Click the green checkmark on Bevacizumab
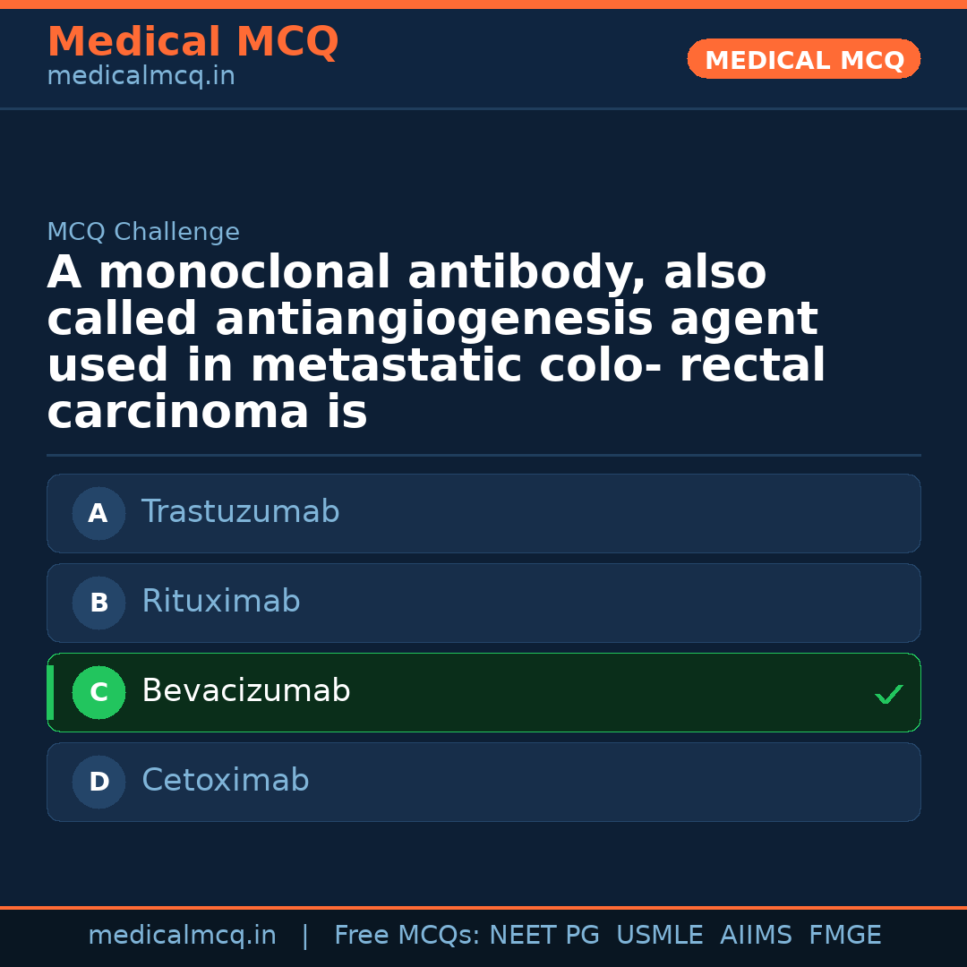This screenshot has height=967, width=967. tap(888, 694)
